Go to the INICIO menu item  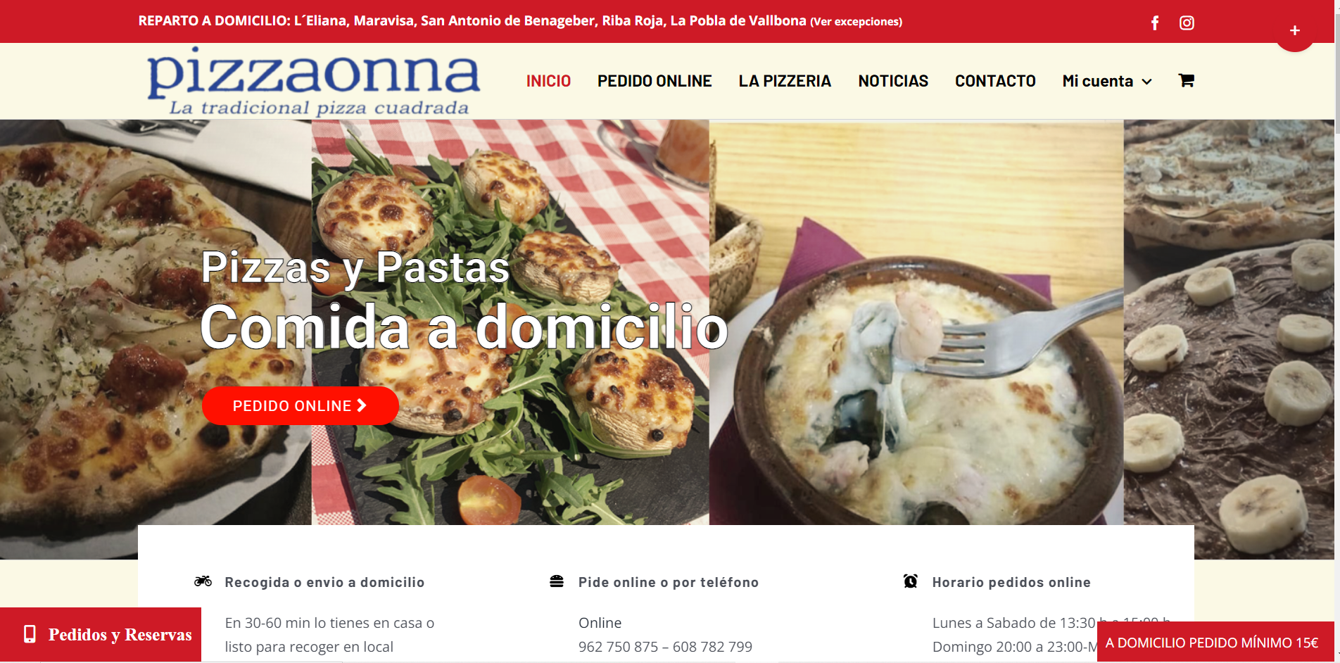(x=548, y=81)
